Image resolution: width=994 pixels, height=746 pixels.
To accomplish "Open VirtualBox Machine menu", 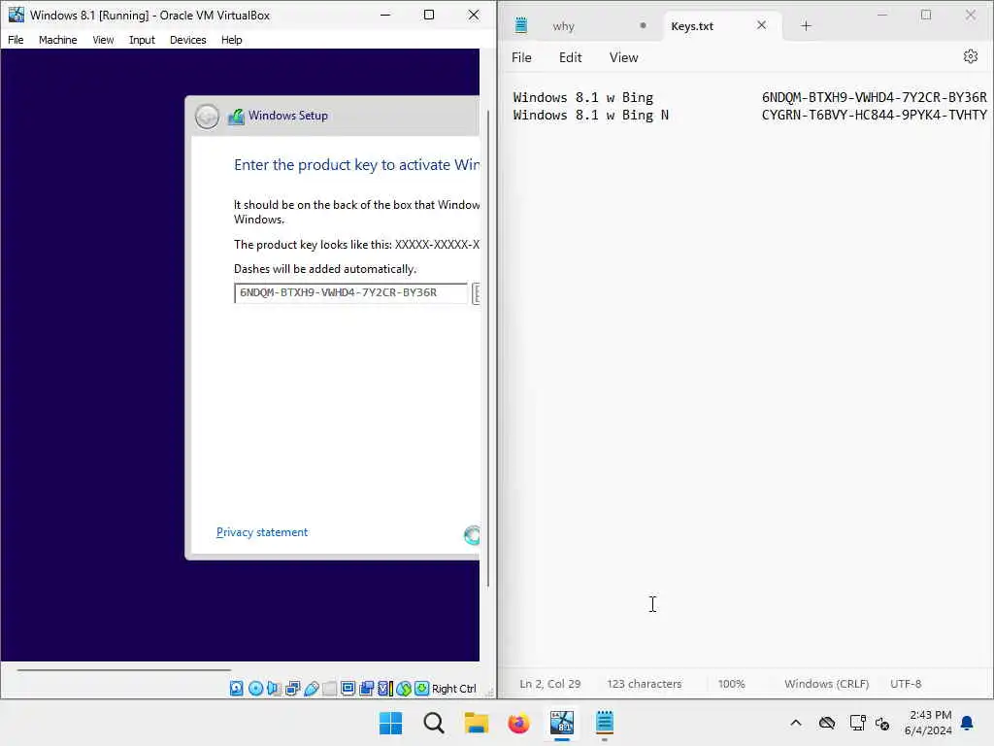I will click(57, 40).
